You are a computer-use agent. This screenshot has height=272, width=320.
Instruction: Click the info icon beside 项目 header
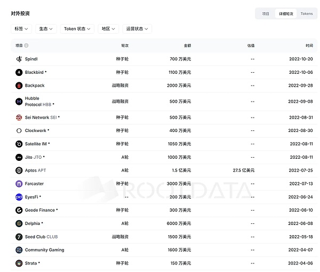[26, 45]
